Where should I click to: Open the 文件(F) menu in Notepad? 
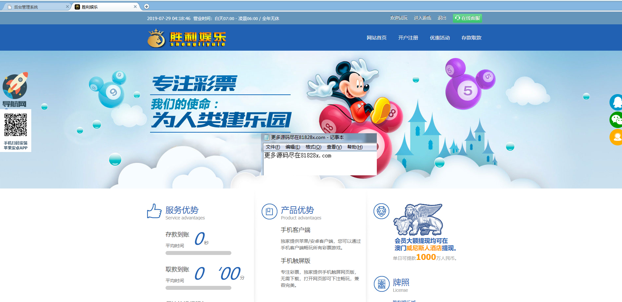[x=273, y=147]
